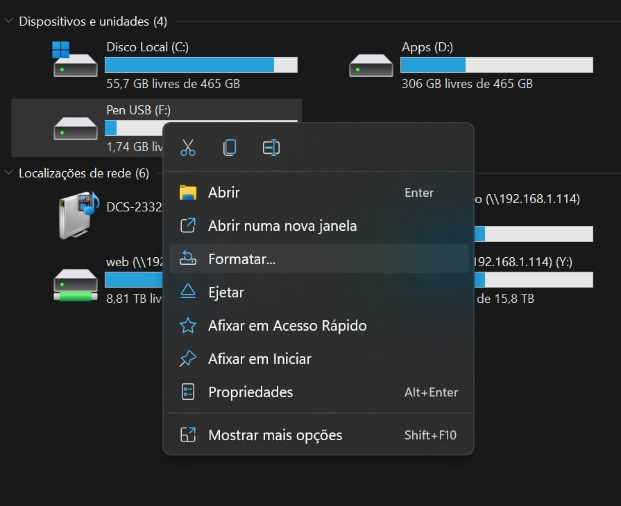Select the web network drive icon
621x506 pixels.
(x=76, y=284)
